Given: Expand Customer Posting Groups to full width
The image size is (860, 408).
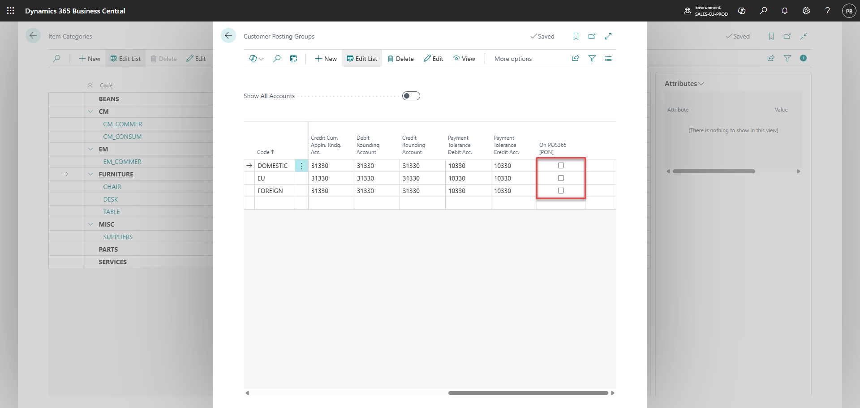Looking at the screenshot, I should point(608,36).
